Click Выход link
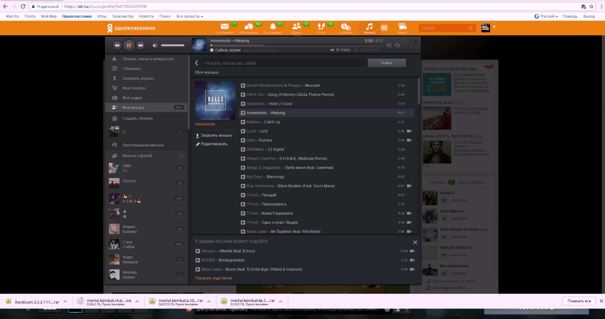Screen dimensions: 605x319 [589, 16]
